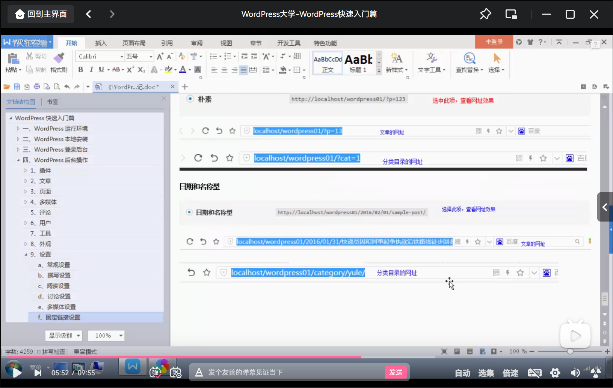Click the blue font color A
Screen dimensions: 613x388
(x=183, y=69)
